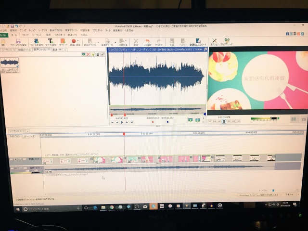Expand the Audio Effects dropdown arrow

point(115,42)
